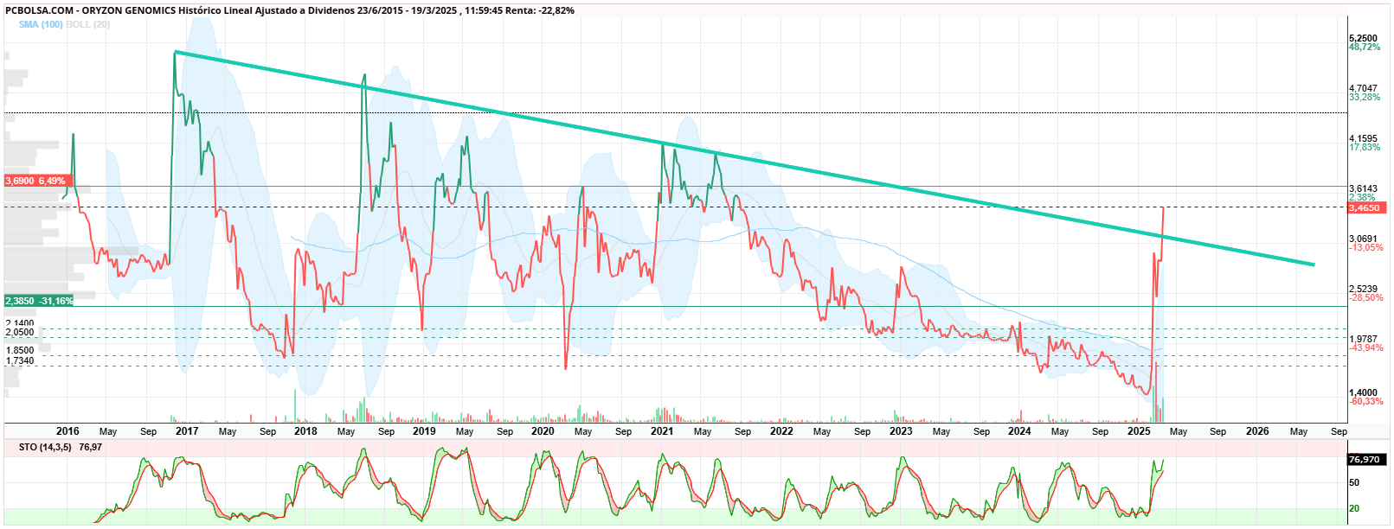Click the 20 level on stochastic axis
Image resolution: width=1394 pixels, height=529 pixels.
click(x=1354, y=509)
